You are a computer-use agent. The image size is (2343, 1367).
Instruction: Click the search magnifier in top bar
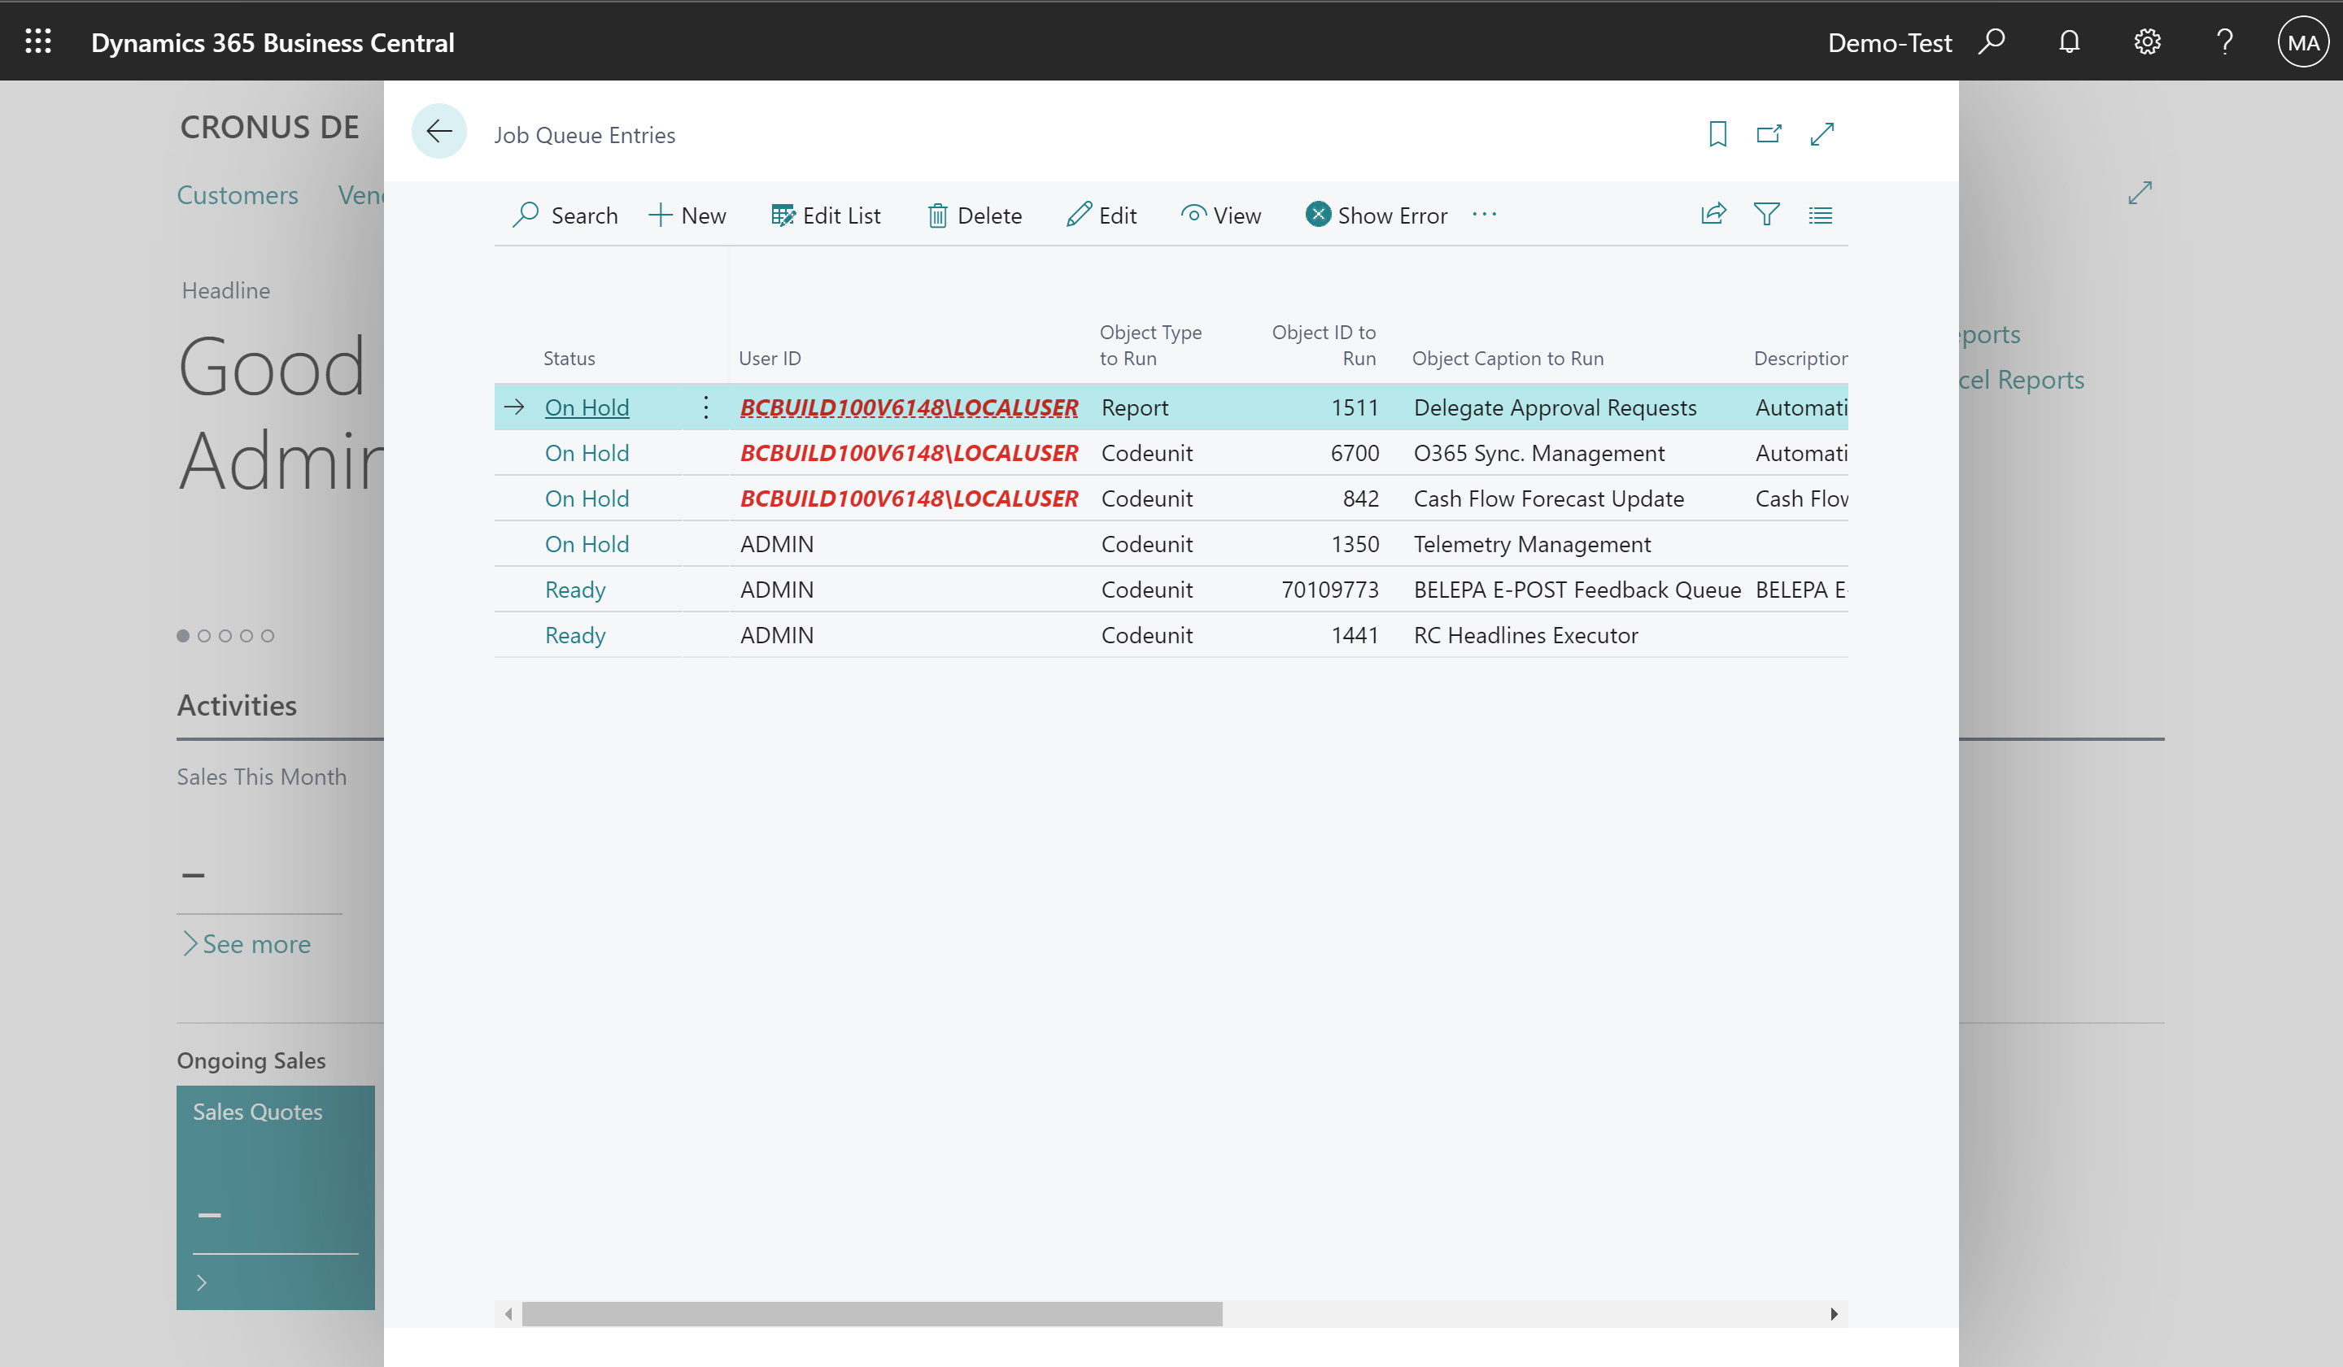[x=1991, y=41]
